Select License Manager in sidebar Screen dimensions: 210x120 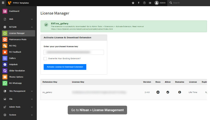pos(18,33)
